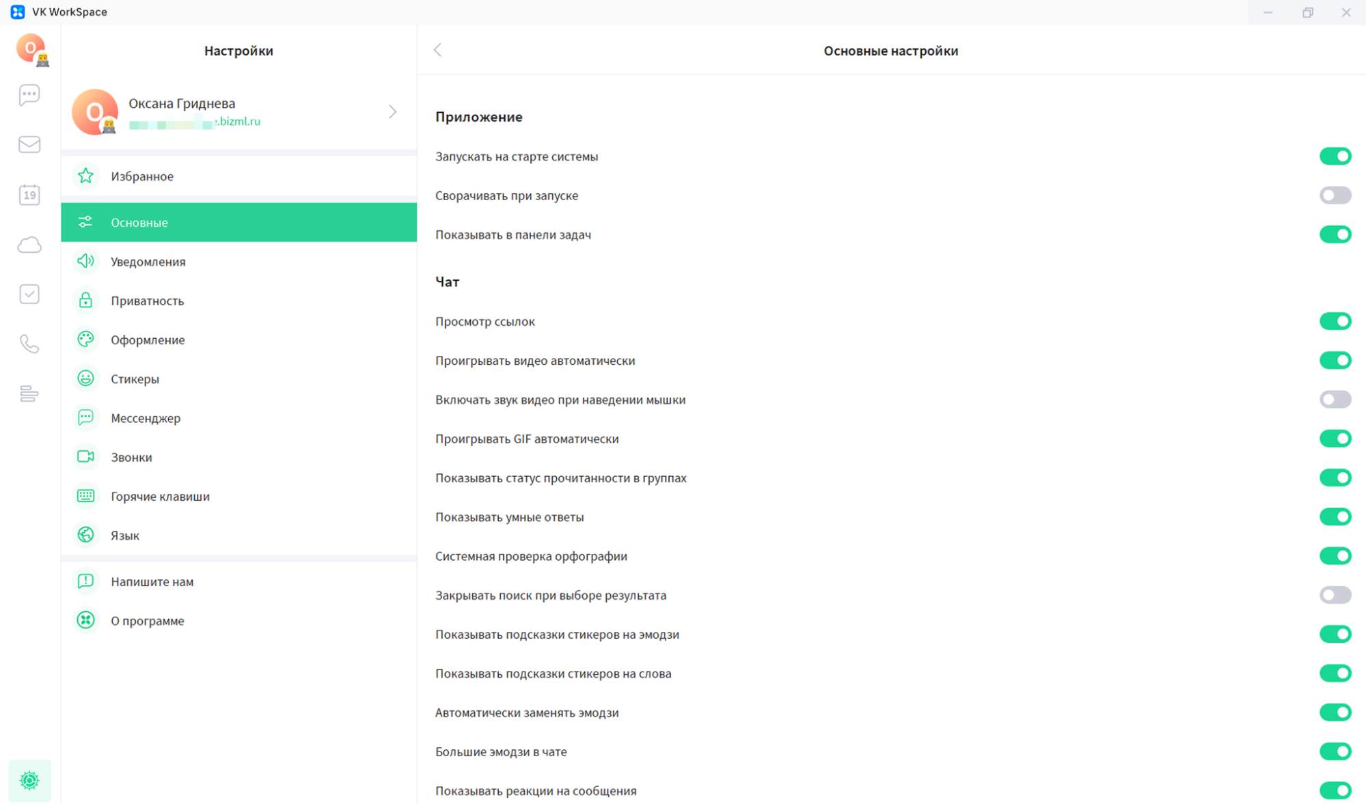Enable close search on result selection

pos(1335,595)
